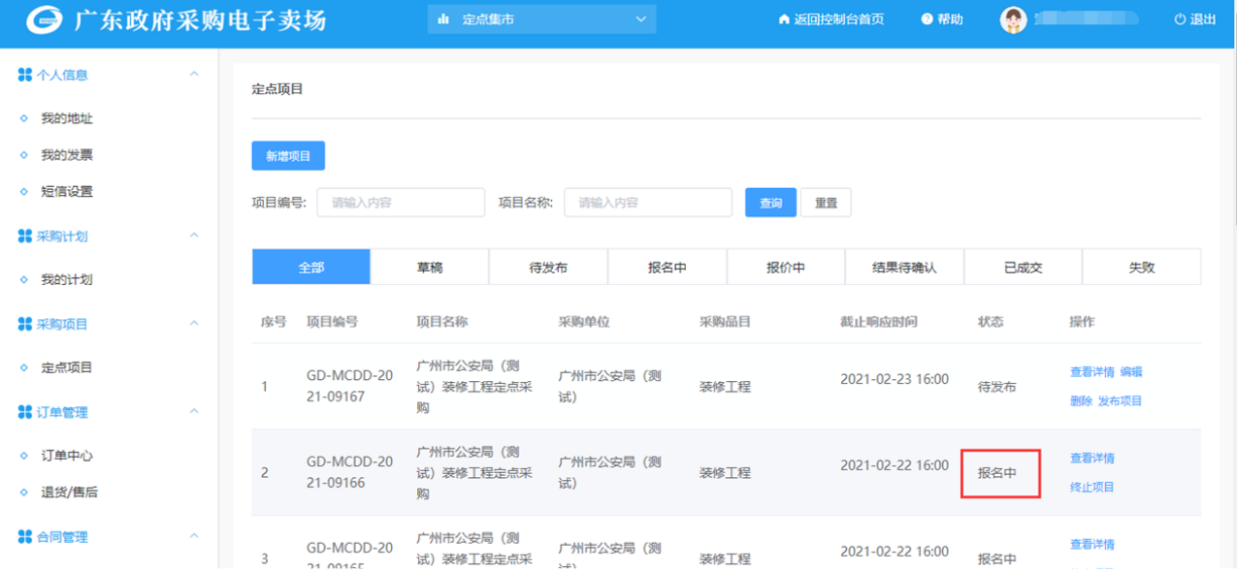Open the 定点集市 dropdown in header

[541, 19]
